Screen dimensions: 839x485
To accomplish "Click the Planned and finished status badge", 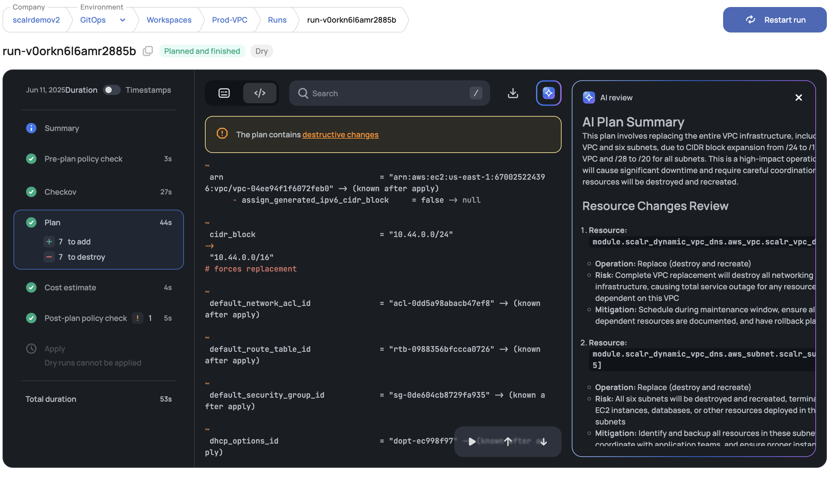I will [202, 51].
